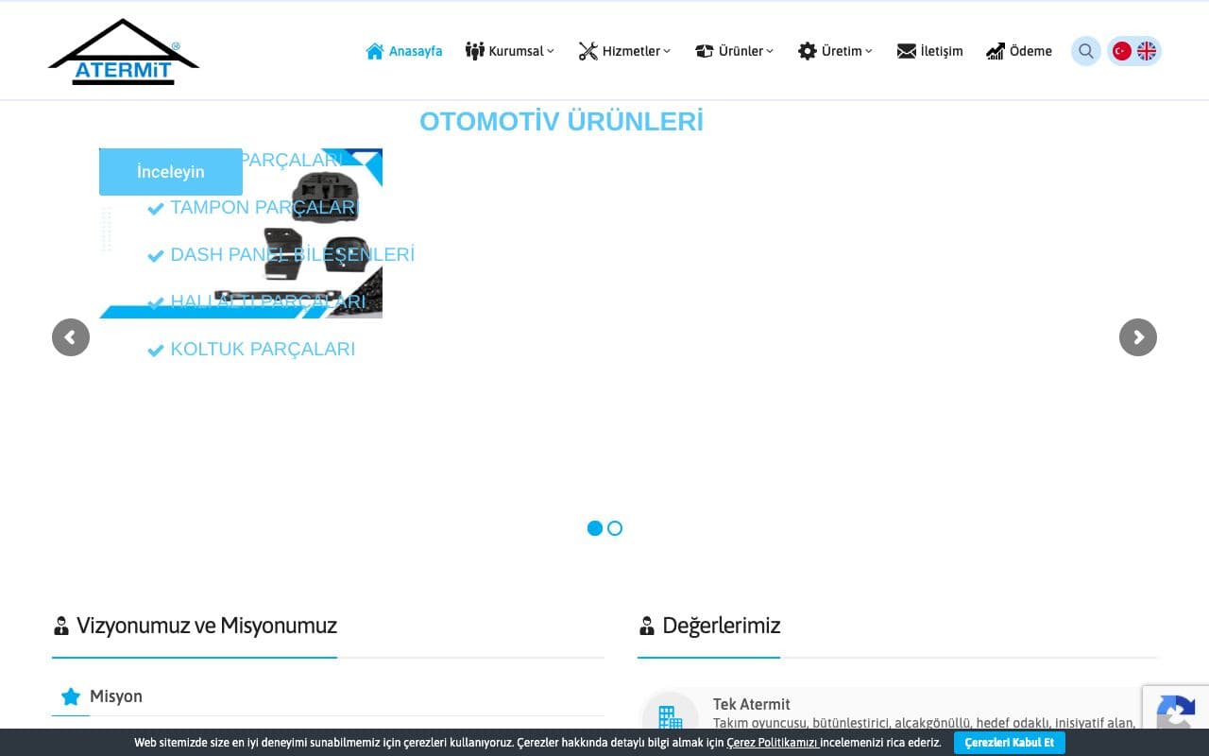Image resolution: width=1209 pixels, height=756 pixels.
Task: Open the Anasayfa menu item
Action: 404,51
